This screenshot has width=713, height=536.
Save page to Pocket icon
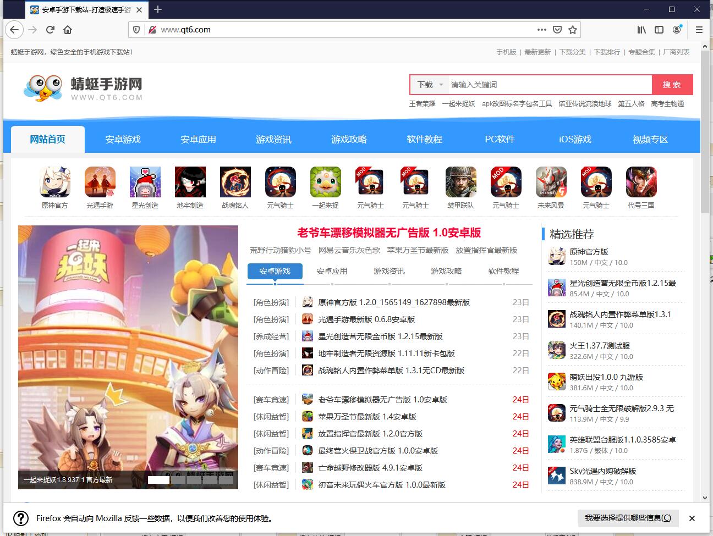[x=557, y=30]
